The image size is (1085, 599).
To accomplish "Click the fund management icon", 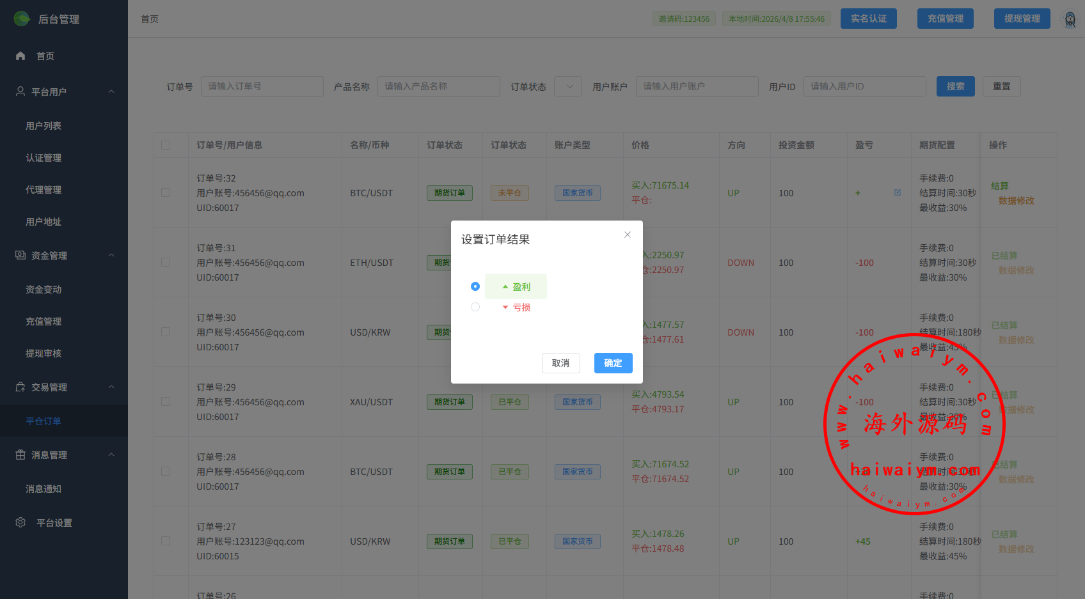I will click(20, 255).
